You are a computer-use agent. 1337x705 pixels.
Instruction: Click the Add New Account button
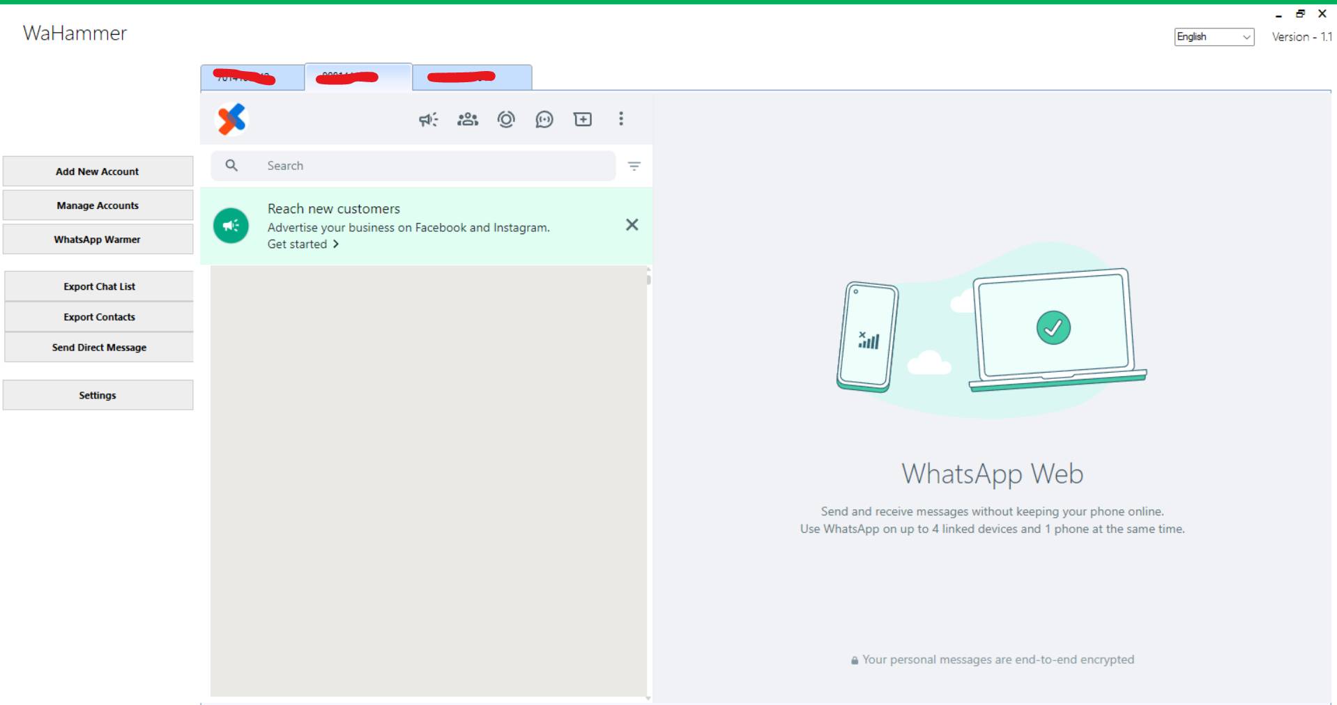point(98,171)
